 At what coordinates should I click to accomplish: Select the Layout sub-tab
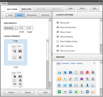pos(20,15)
